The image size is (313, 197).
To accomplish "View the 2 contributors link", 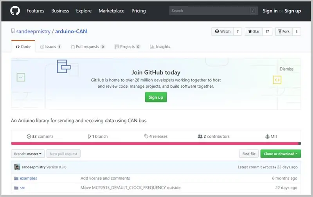I will pyautogui.click(x=214, y=136).
